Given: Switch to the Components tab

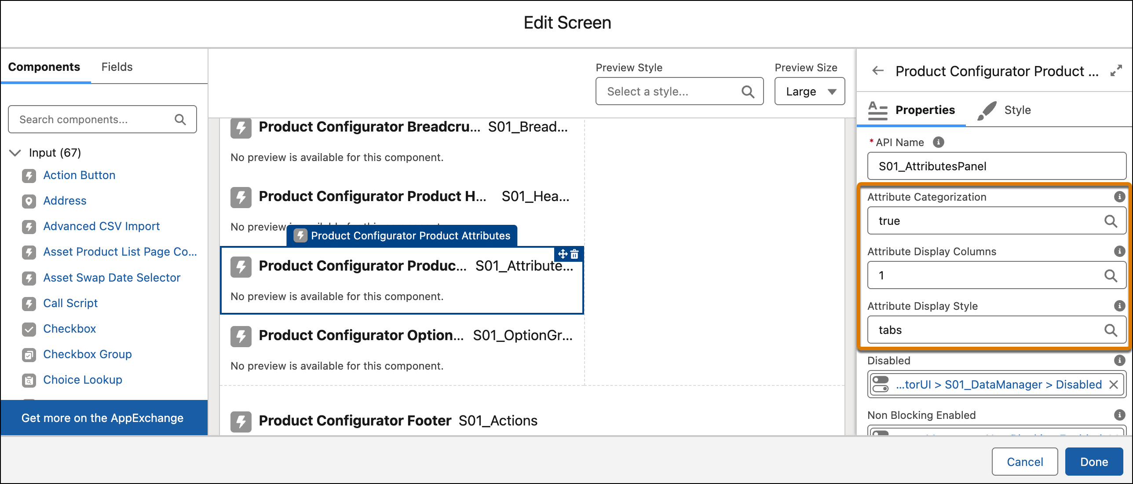Looking at the screenshot, I should pos(44,67).
